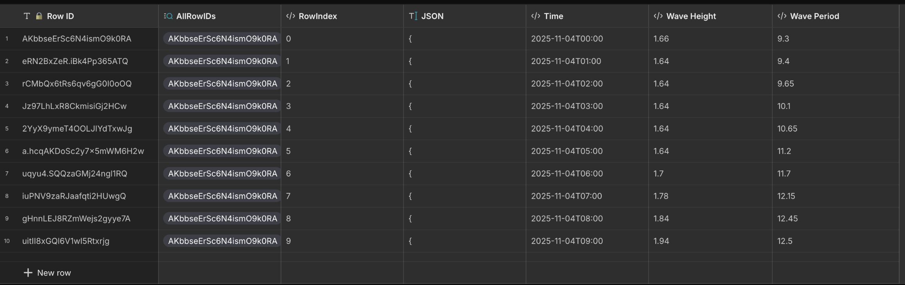The width and height of the screenshot is (905, 285).
Task: Click the code icon beside Time header
Action: pos(536,16)
